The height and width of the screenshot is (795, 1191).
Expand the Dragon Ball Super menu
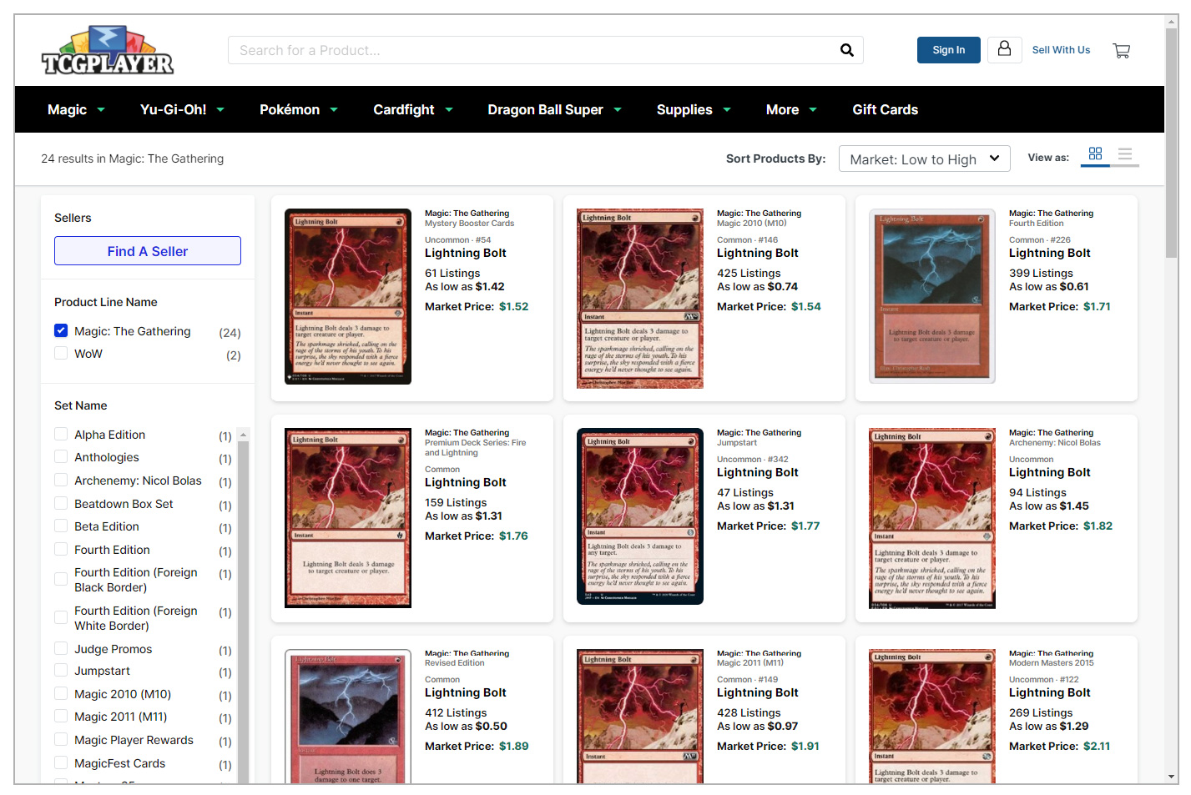coord(555,109)
